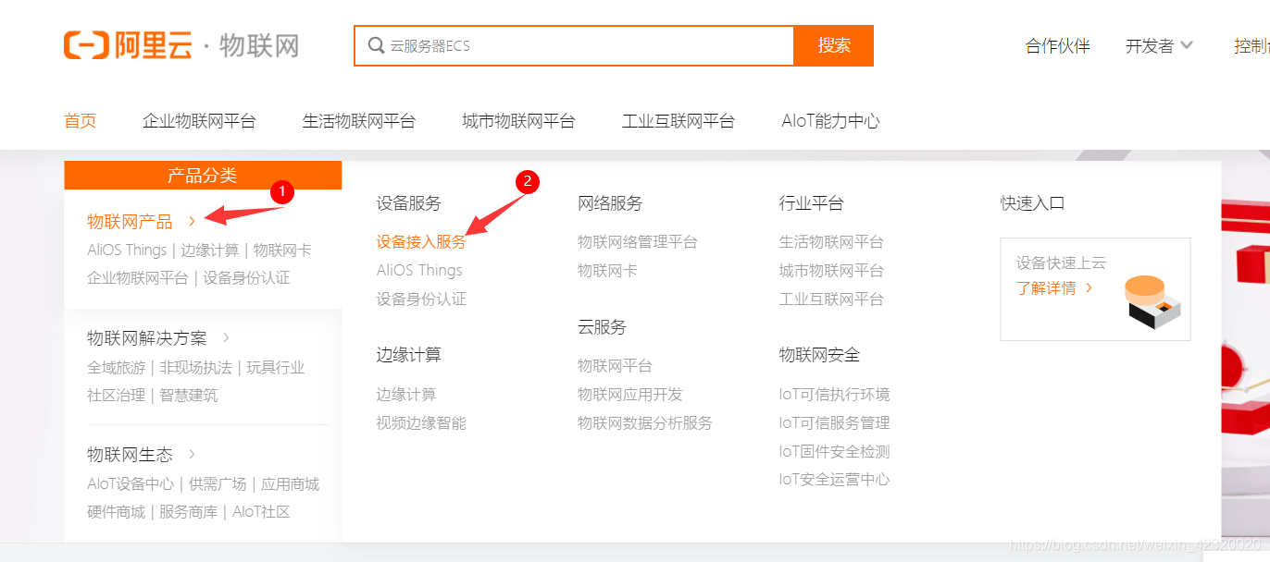
Task: Open the 供需广场 link
Action: 218,483
